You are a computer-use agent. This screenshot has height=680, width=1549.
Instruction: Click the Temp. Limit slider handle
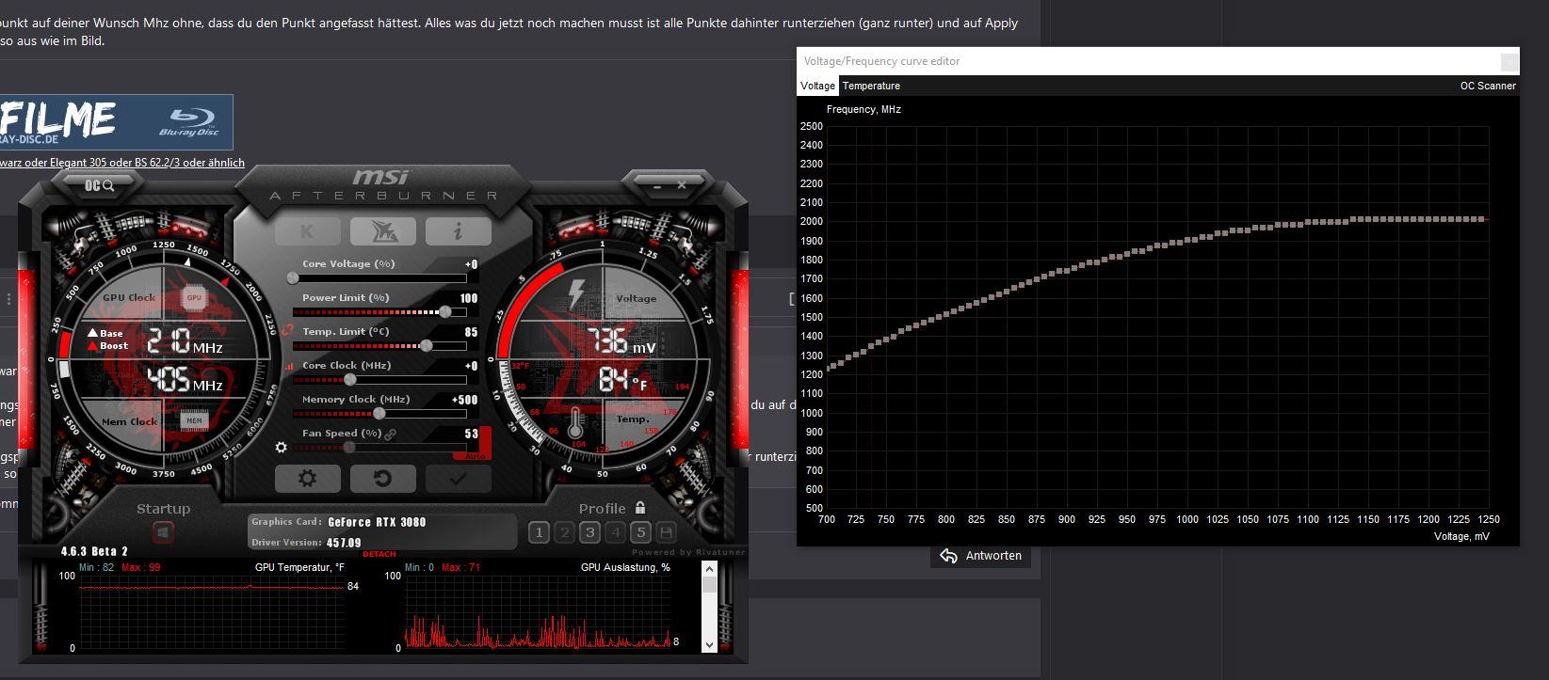coord(427,346)
